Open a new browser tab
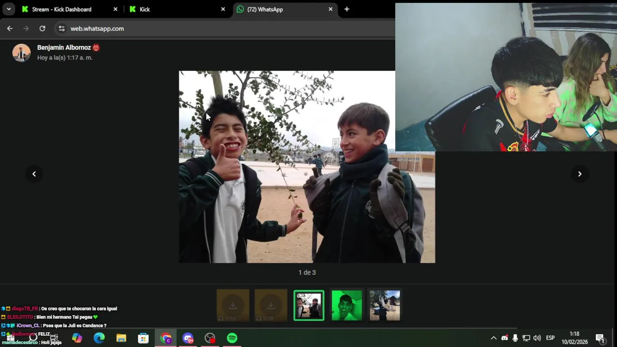This screenshot has width=617, height=347. pos(347,9)
